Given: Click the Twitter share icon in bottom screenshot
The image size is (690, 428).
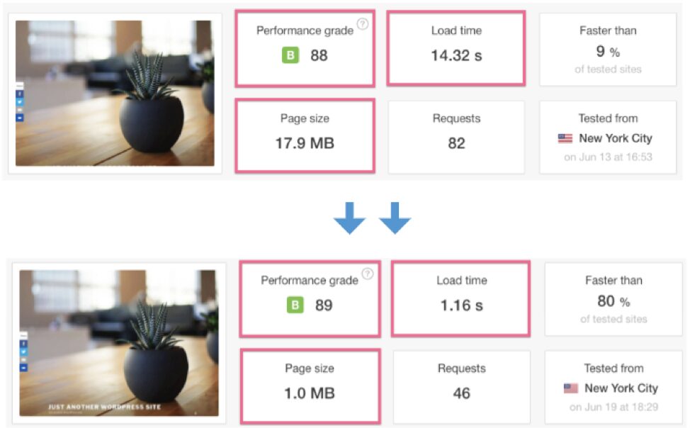Looking at the screenshot, I should point(23,351).
